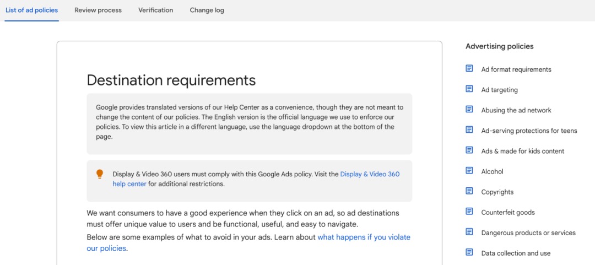Viewport: 595px width, 265px height.
Task: Open the Ad targeting policy link
Action: click(x=499, y=90)
